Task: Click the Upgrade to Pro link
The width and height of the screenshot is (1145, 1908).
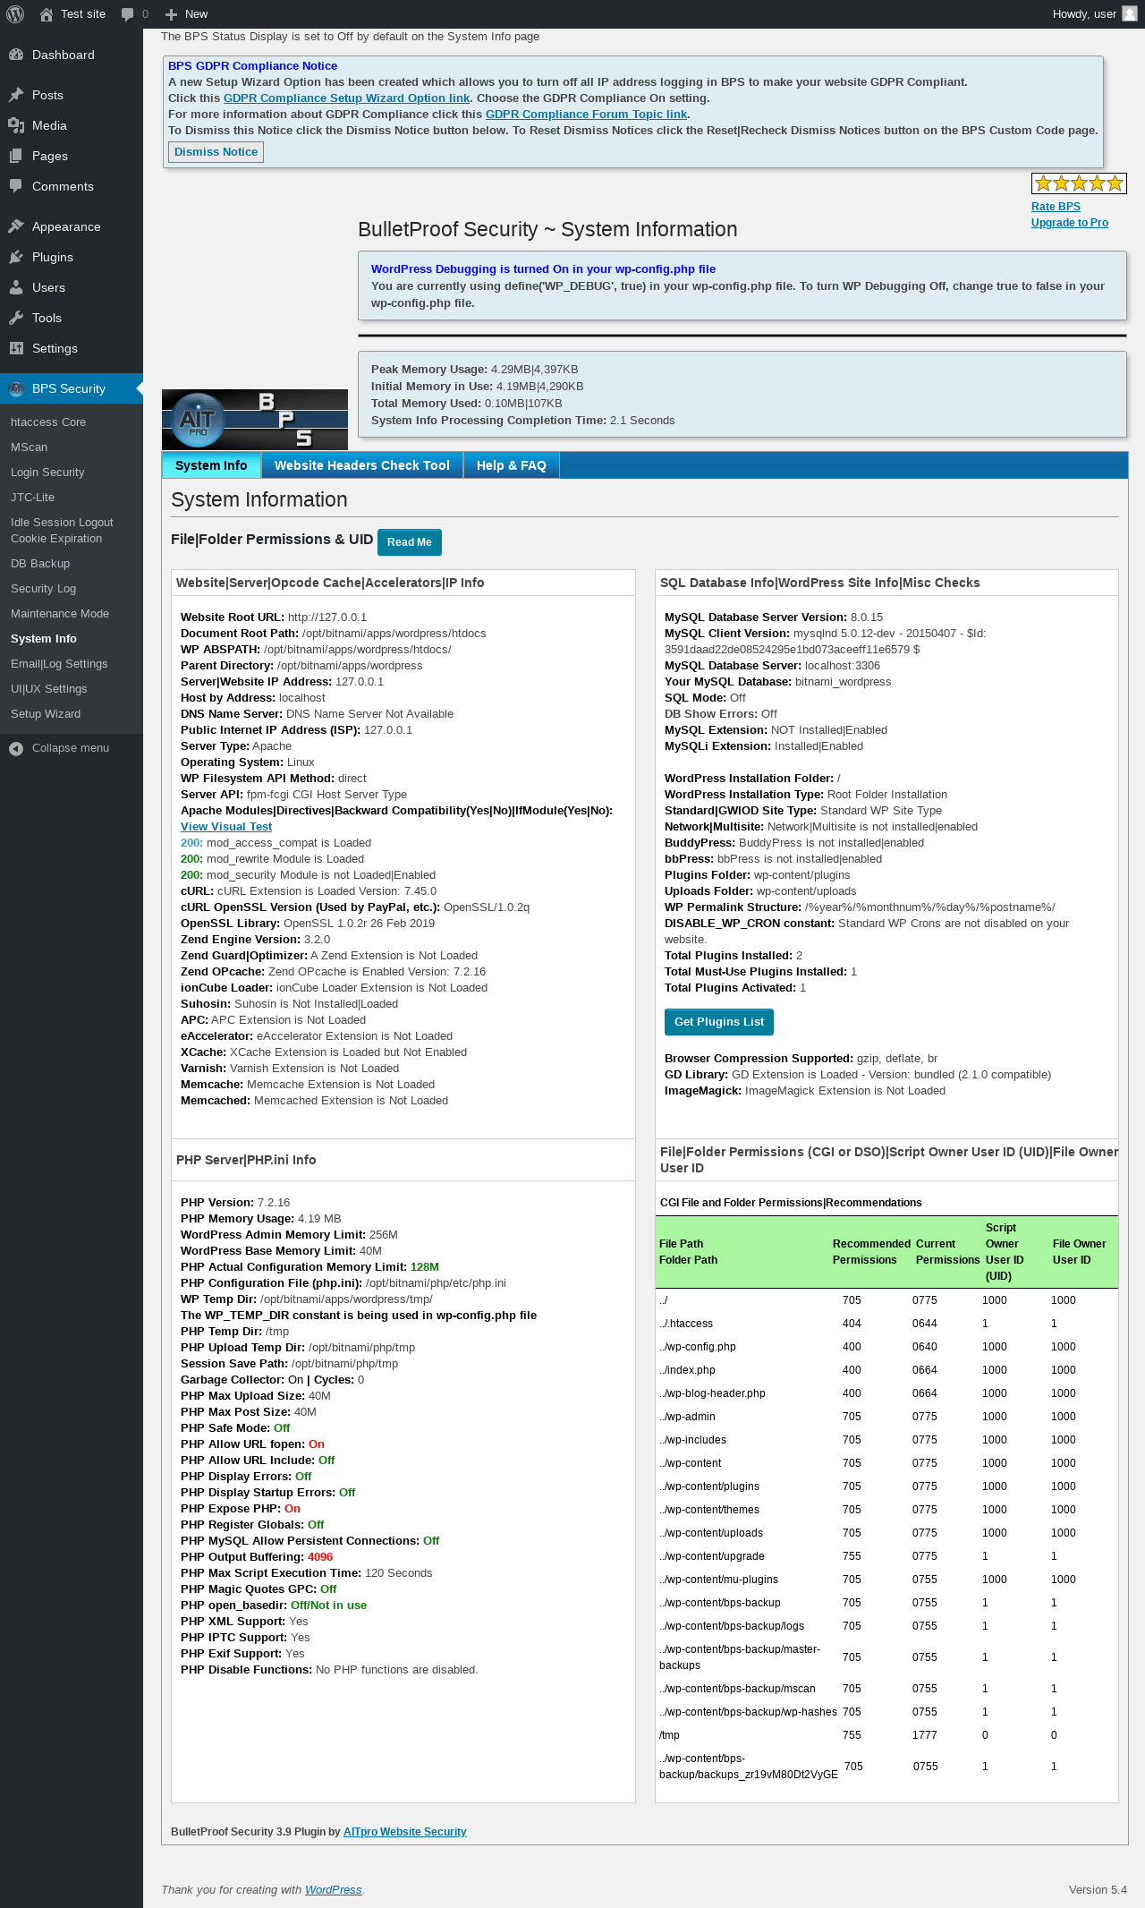Action: [x=1070, y=223]
